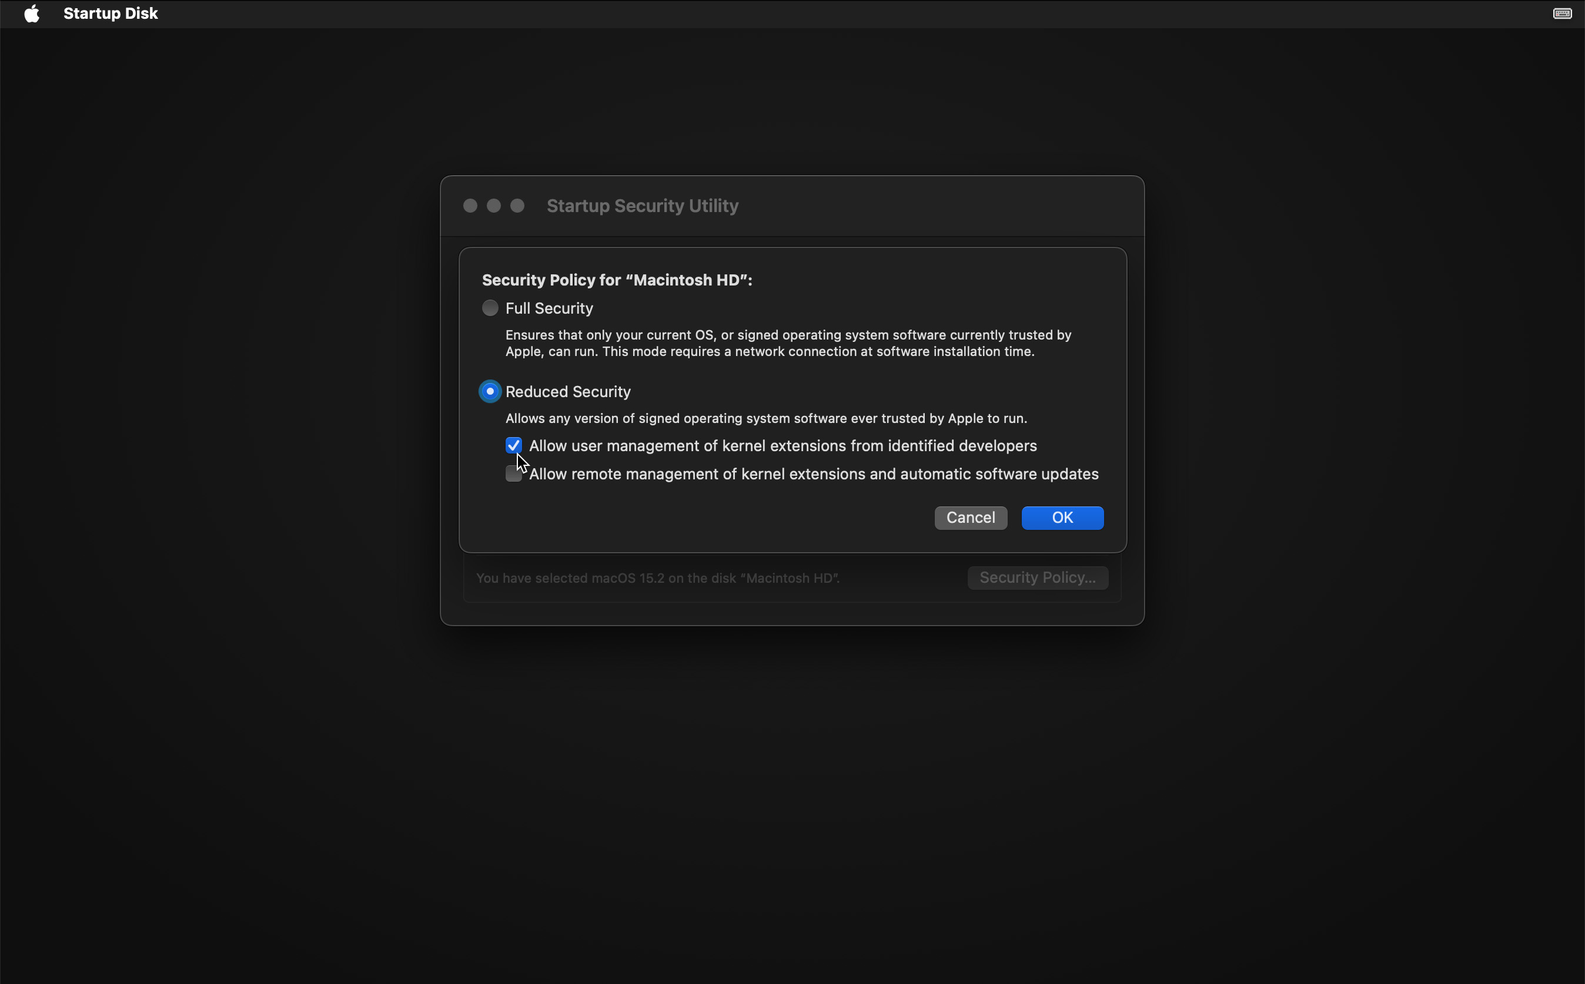Toggle the kernel extension user management checkbox
Screen dimensions: 1585x984
pyautogui.click(x=513, y=445)
